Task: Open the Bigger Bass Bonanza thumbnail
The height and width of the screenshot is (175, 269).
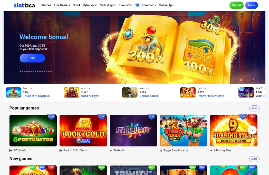Action: 183,131
